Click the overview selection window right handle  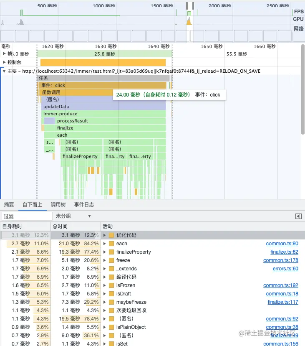click(193, 6)
